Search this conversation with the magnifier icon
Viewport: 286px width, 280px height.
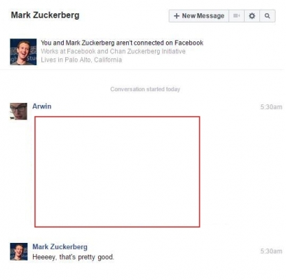tap(267, 16)
